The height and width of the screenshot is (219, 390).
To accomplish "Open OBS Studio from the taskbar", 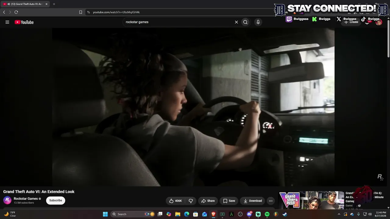I will tap(240, 214).
